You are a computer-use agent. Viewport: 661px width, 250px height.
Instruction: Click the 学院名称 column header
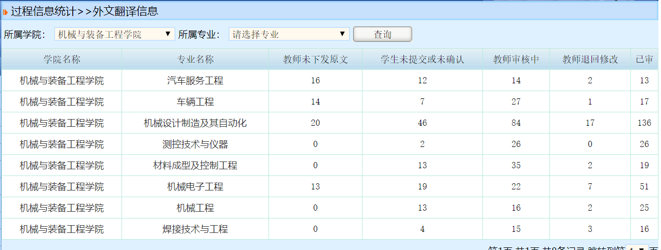(62, 60)
